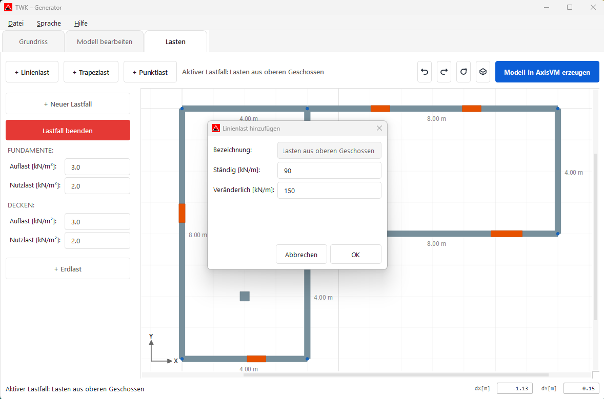Create a Neuer Lastfall
The width and height of the screenshot is (604, 399).
68,103
